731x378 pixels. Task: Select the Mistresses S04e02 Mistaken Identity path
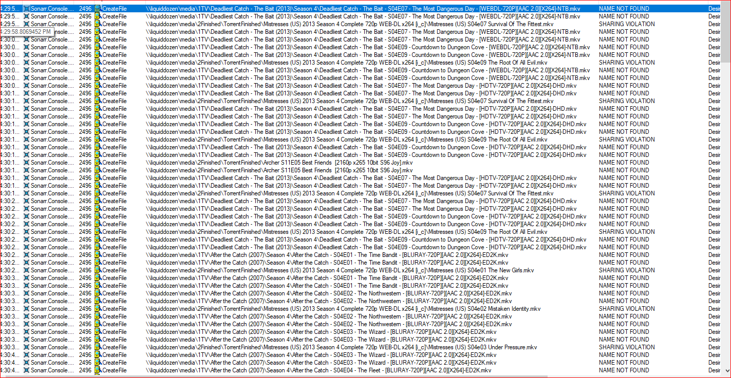click(343, 309)
